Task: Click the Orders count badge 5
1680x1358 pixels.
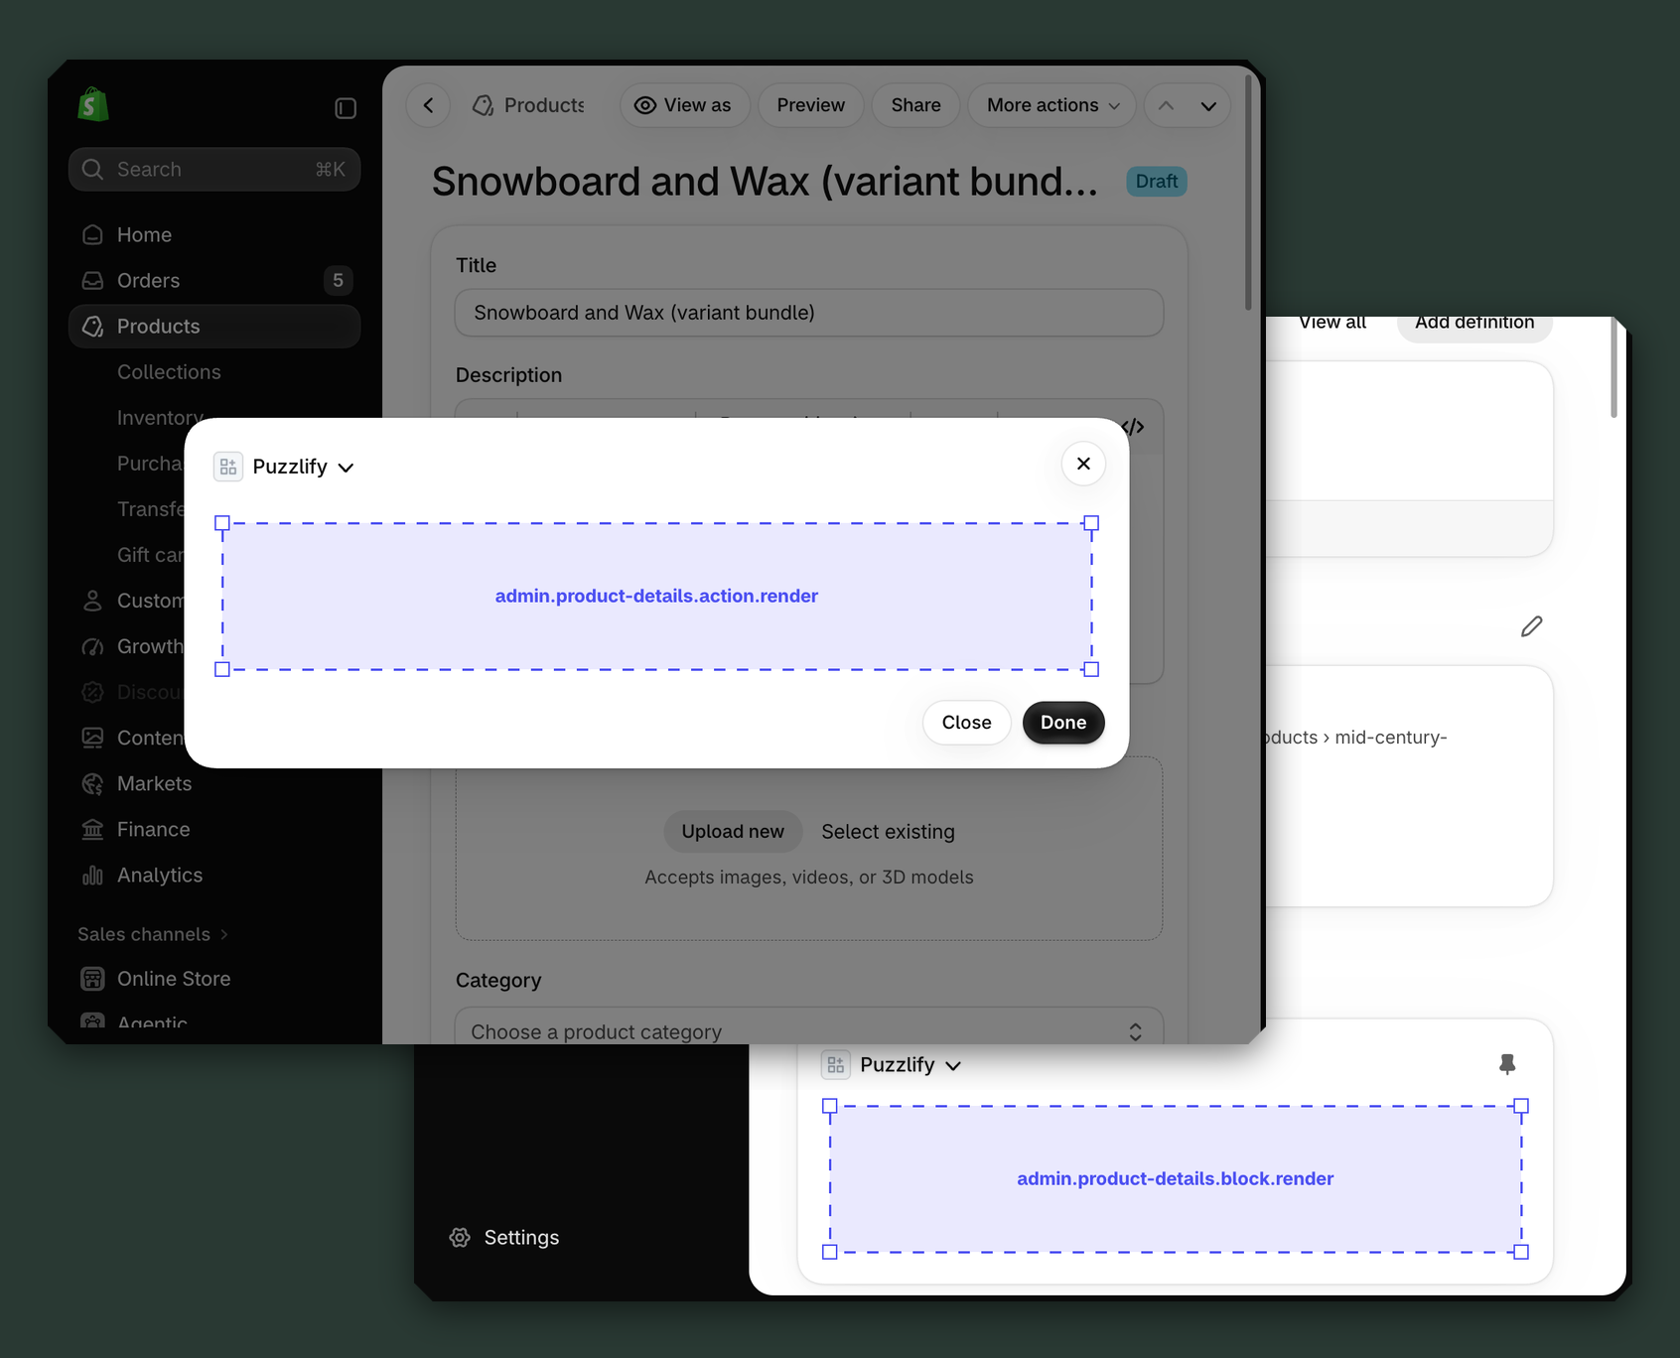Action: coord(338,281)
